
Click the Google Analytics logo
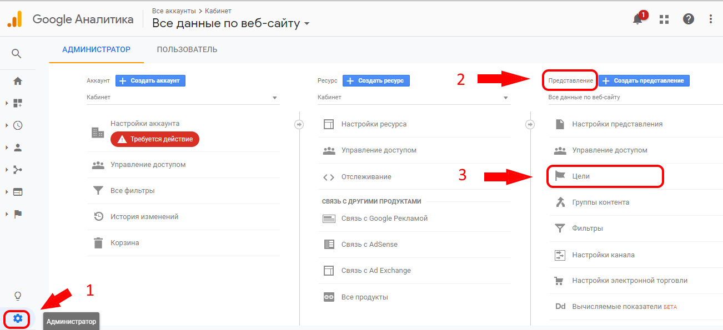[x=14, y=19]
